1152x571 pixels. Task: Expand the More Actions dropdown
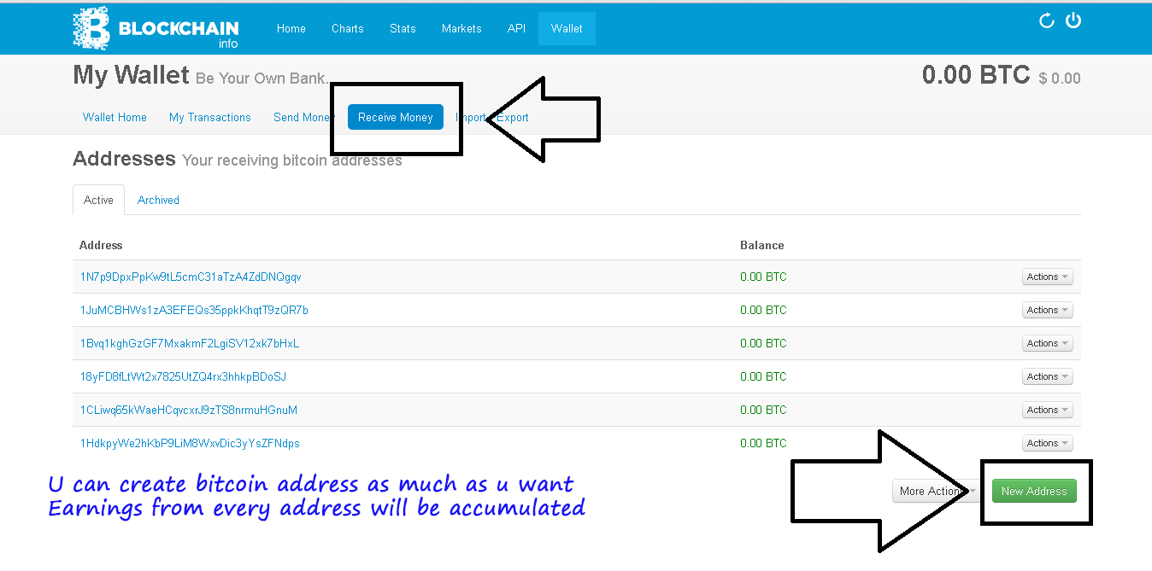click(934, 491)
